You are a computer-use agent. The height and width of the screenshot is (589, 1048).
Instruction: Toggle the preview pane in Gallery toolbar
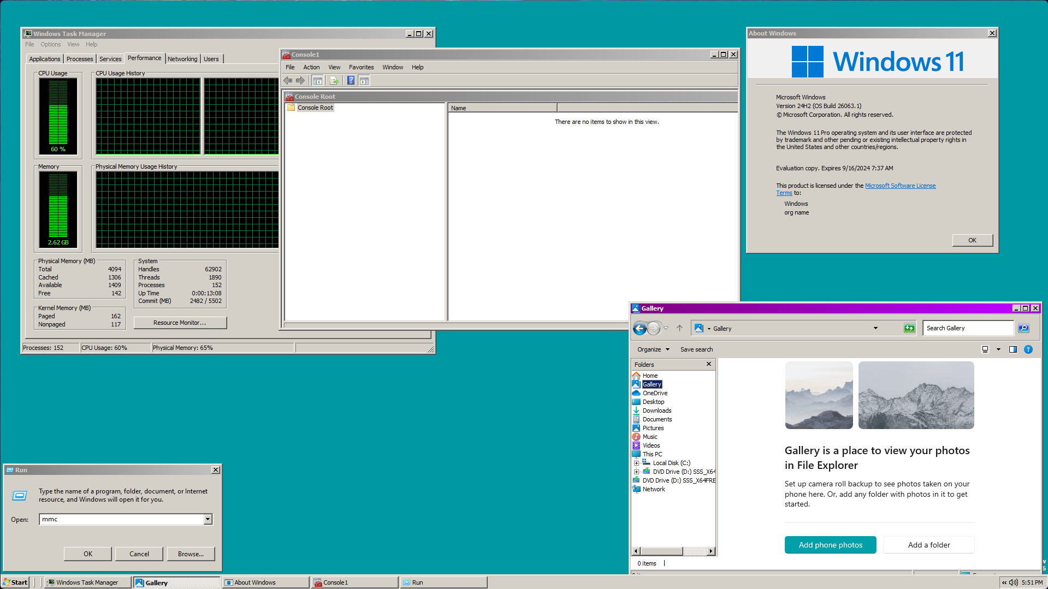click(1013, 349)
